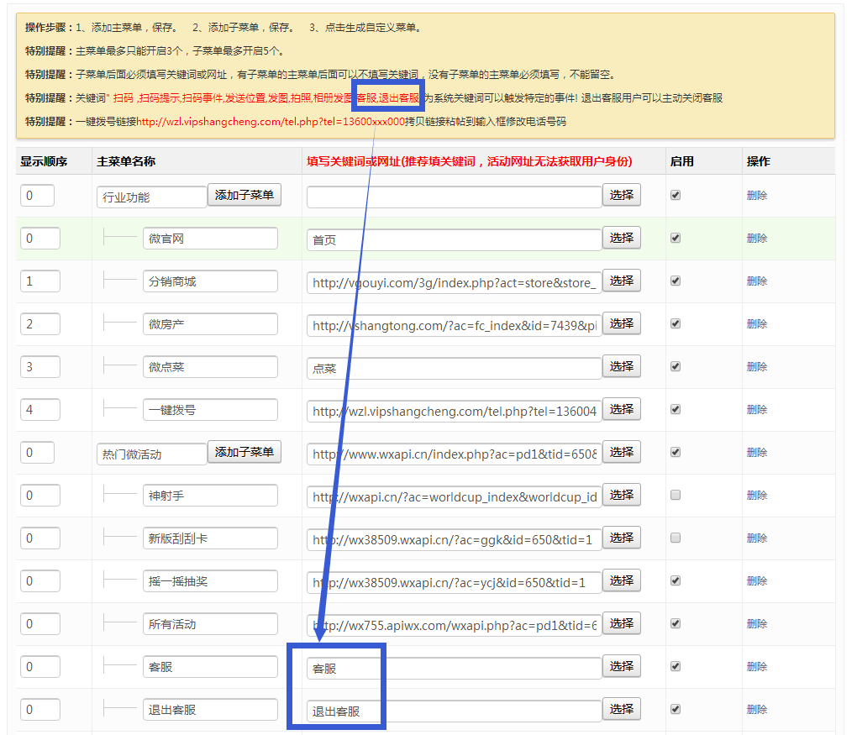This screenshot has width=857, height=735.
Task: Click 添加子菜单 button next to 行业功能
Action: 244,196
